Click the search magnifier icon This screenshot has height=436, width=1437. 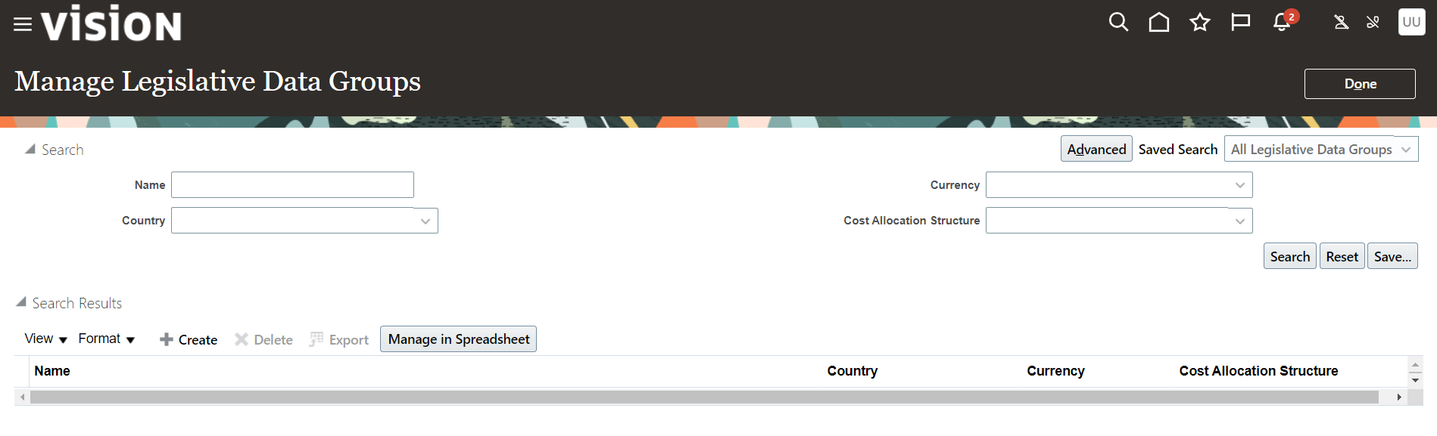[1118, 23]
